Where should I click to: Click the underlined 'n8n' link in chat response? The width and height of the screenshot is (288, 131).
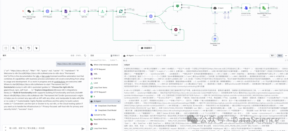pos(38,76)
